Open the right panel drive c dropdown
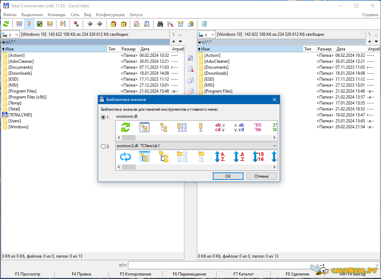Image resolution: width=381 pixels, height=279 pixels. (206, 34)
